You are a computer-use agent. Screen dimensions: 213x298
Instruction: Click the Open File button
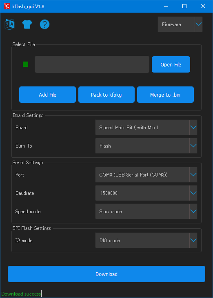171,64
